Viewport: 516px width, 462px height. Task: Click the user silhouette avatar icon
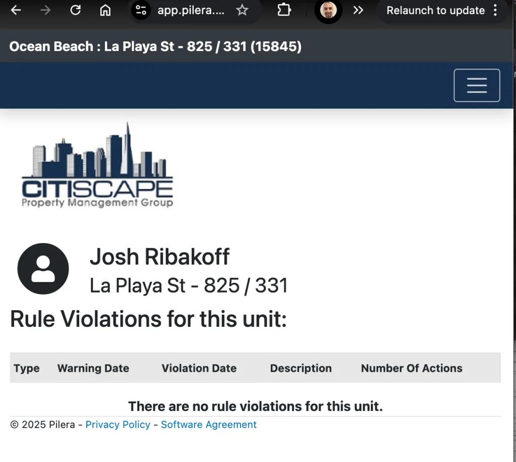click(43, 269)
